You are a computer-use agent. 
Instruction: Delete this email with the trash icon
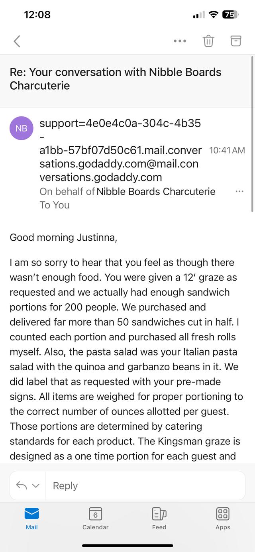point(208,41)
